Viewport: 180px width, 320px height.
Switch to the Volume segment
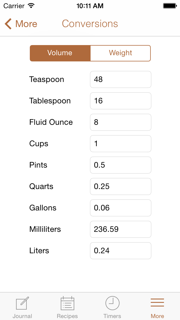click(60, 53)
